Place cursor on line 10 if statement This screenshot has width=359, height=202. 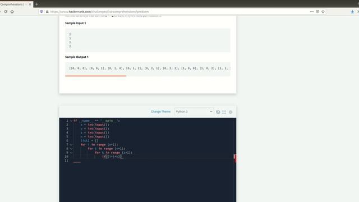click(x=112, y=157)
